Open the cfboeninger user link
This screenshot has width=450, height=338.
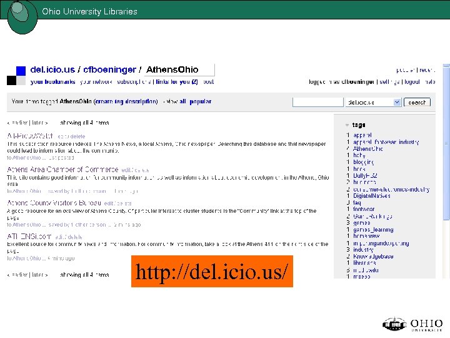[109, 69]
